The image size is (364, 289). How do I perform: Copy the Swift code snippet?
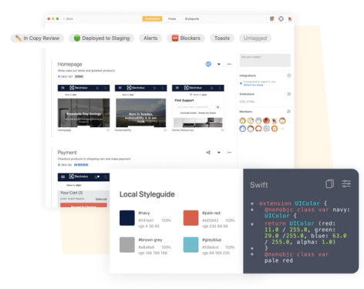click(x=330, y=184)
